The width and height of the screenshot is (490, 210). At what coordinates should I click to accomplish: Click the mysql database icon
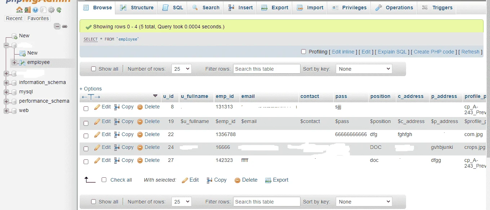pos(14,92)
